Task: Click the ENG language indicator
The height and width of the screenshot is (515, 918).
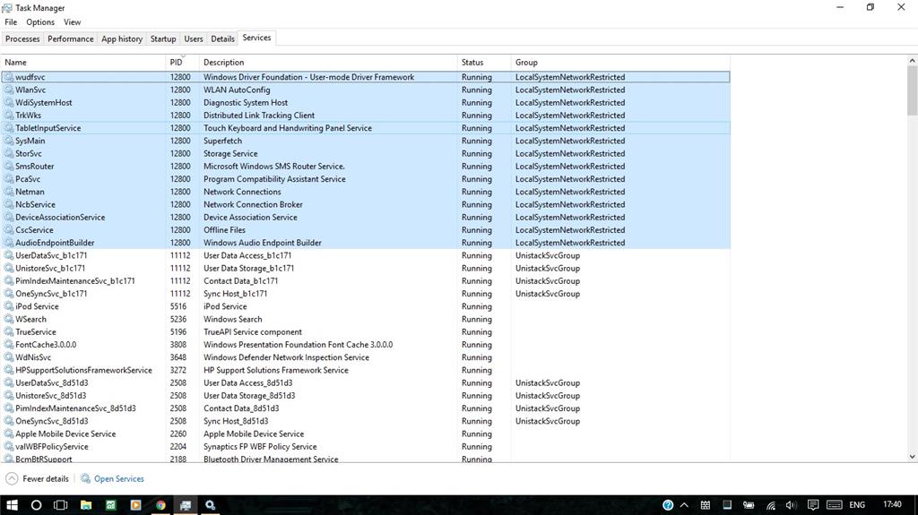Action: tap(857, 505)
